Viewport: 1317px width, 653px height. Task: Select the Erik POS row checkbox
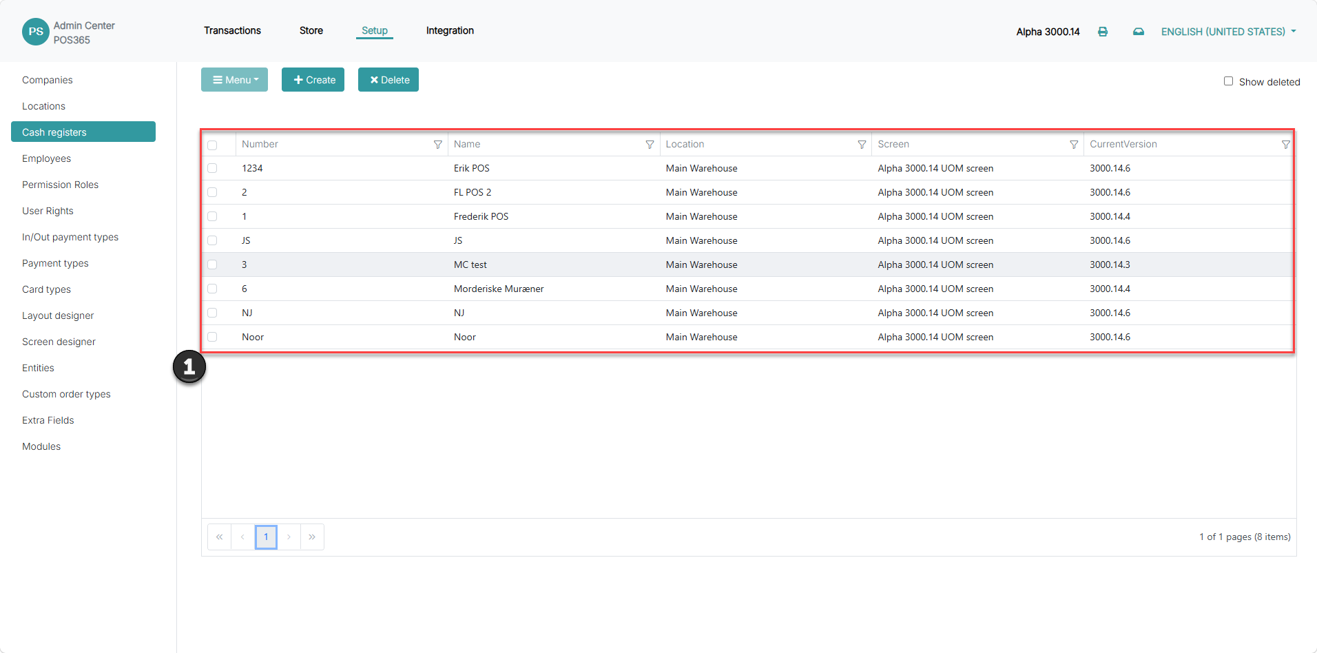[212, 168]
